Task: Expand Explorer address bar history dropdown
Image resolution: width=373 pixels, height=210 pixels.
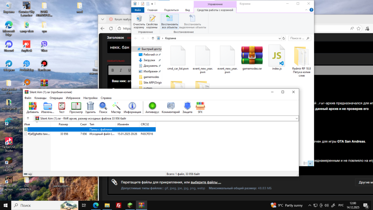Action: tap(279, 38)
